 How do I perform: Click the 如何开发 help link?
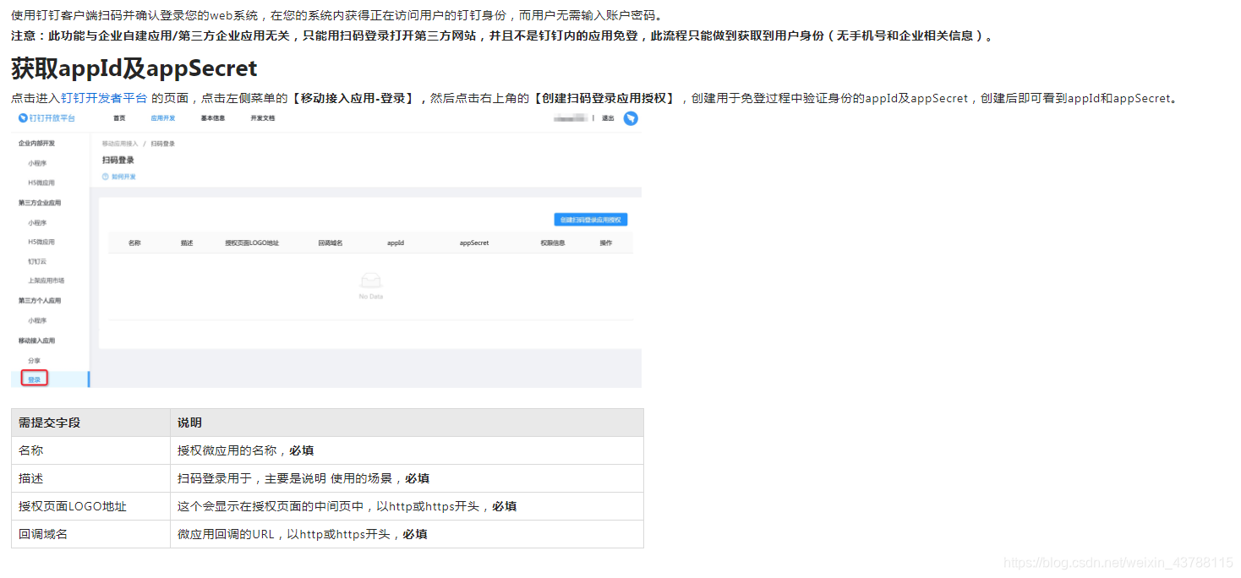(123, 177)
